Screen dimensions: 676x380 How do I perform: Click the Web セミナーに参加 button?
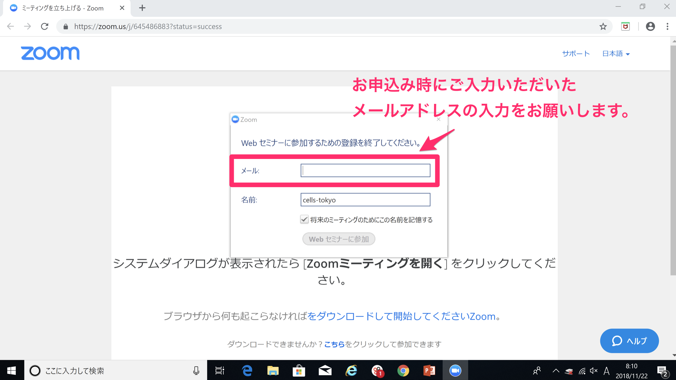pyautogui.click(x=339, y=239)
